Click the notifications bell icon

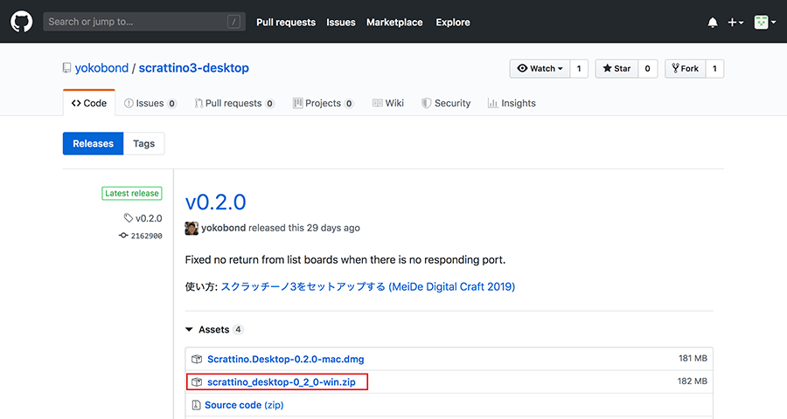(712, 23)
